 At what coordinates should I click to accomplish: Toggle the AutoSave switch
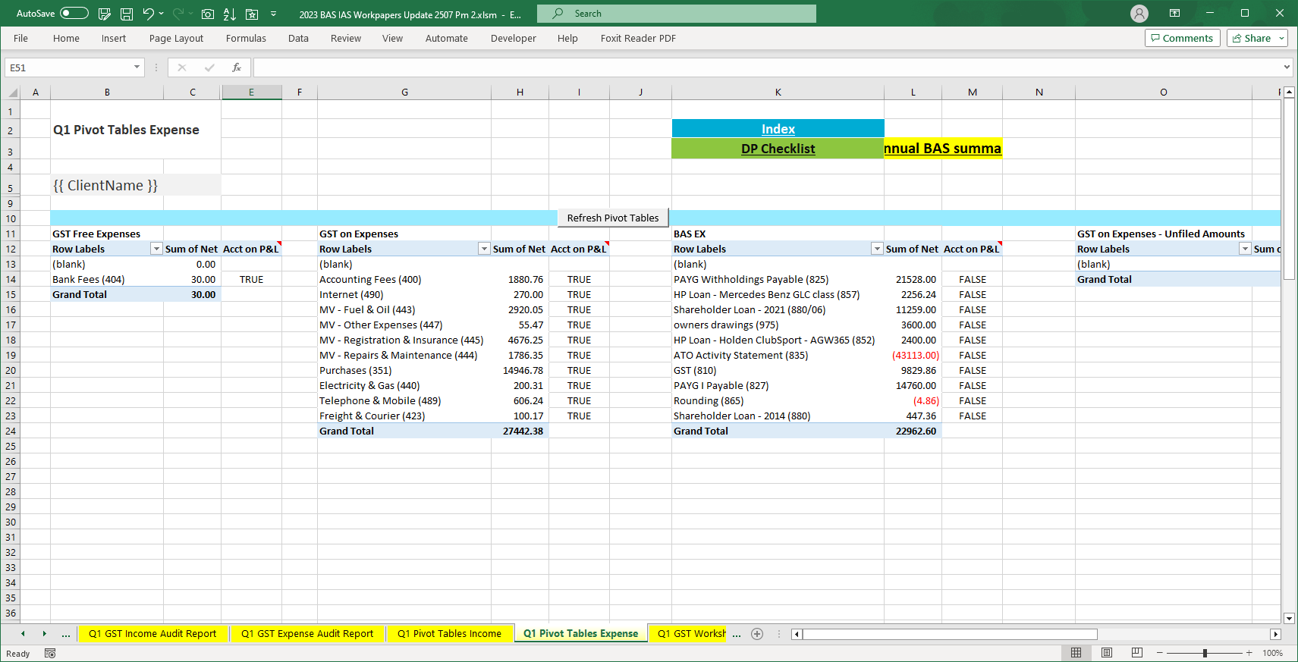click(x=74, y=14)
